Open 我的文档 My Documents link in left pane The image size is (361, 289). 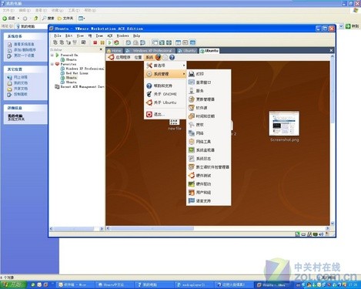[18, 83]
